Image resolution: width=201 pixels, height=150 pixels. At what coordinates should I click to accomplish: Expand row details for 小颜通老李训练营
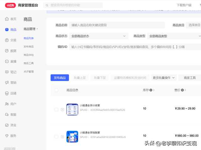tap(62, 110)
